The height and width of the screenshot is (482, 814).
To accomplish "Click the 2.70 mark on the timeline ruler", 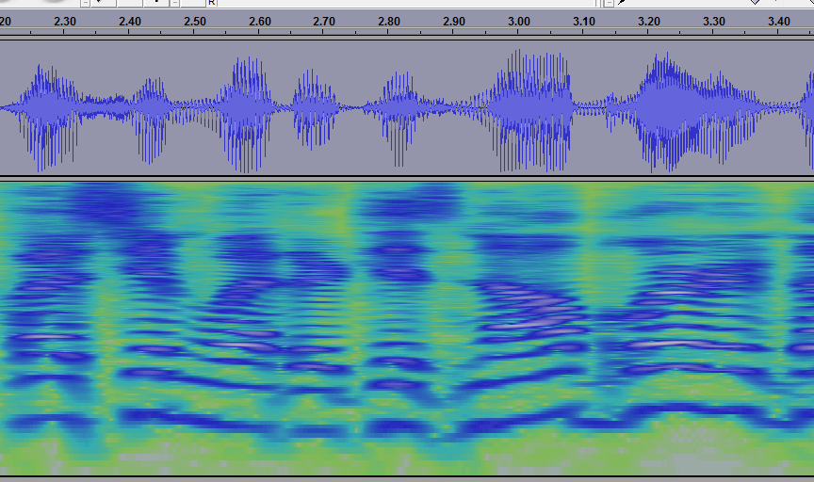I will (x=324, y=22).
